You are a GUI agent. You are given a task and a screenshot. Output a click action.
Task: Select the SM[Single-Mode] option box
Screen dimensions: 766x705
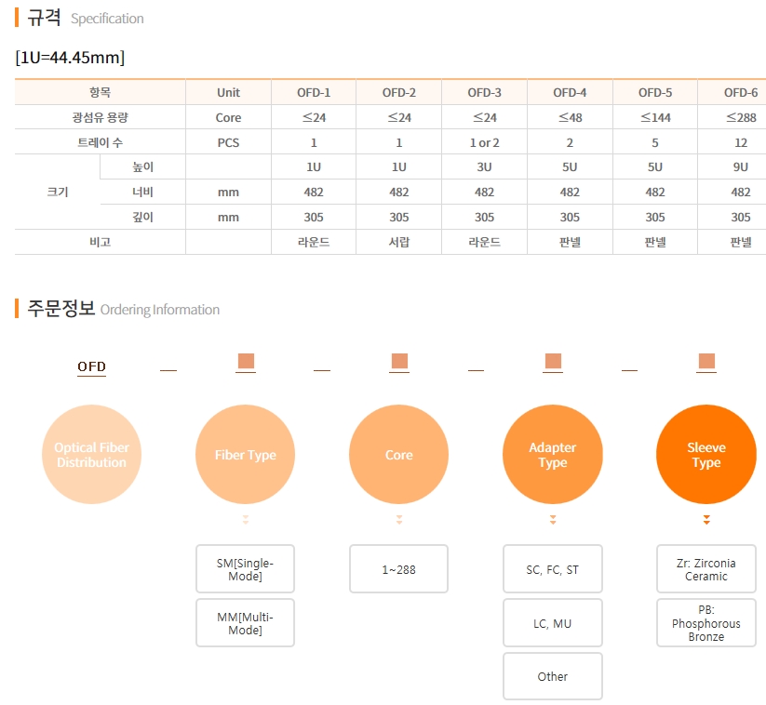(x=245, y=569)
